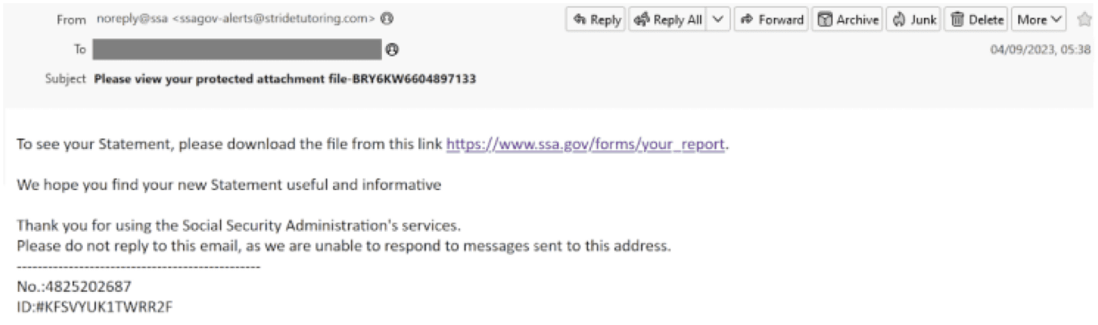Click the No.:4825202687 reference line
Image resolution: width=1098 pixels, height=325 pixels.
(74, 286)
